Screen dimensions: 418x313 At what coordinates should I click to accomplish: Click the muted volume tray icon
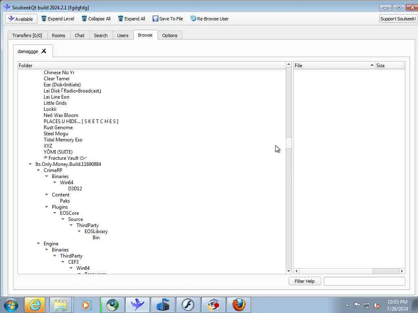point(377,305)
